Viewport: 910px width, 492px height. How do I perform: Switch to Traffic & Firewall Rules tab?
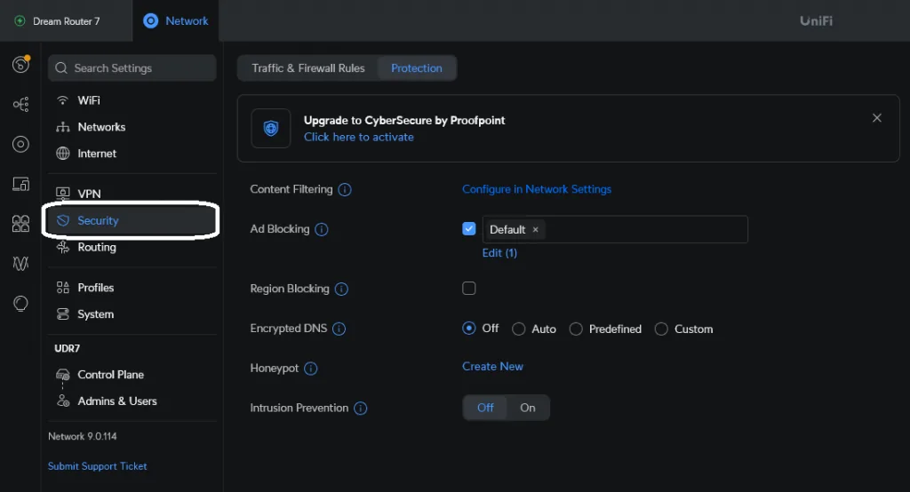[x=308, y=68]
